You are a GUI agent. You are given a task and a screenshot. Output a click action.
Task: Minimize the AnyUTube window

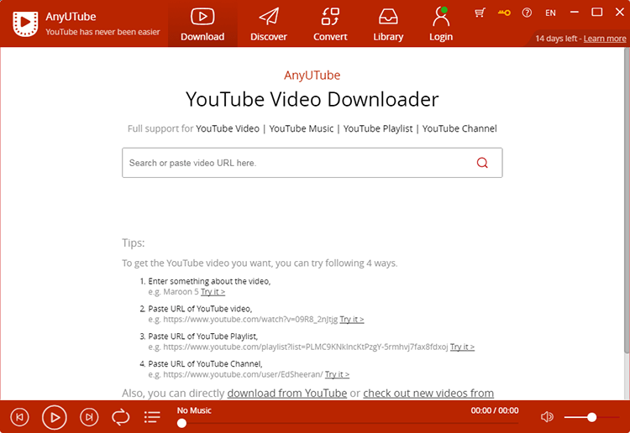coord(575,12)
